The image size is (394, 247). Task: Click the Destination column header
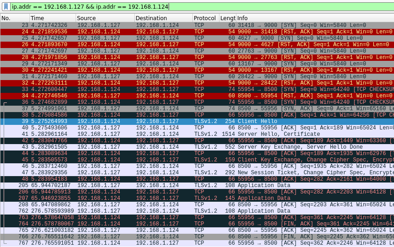click(x=163, y=18)
